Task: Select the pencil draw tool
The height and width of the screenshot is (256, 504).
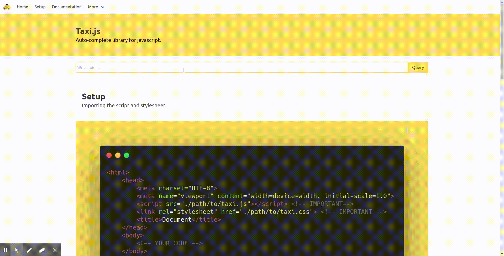Action: point(29,250)
